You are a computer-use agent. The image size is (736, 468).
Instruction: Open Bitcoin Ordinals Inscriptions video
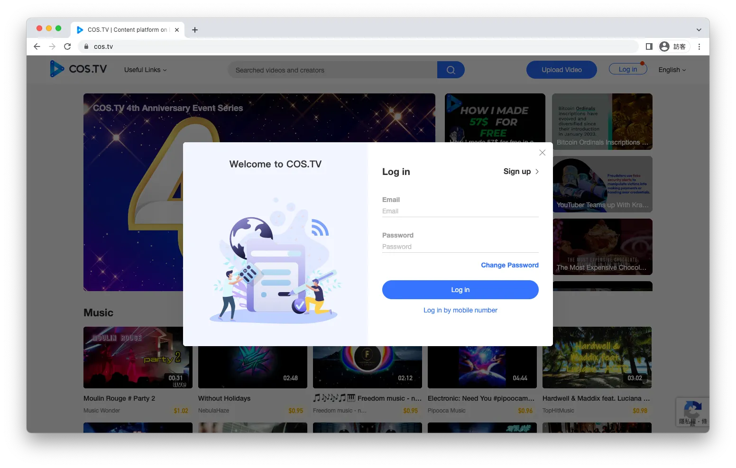point(602,121)
